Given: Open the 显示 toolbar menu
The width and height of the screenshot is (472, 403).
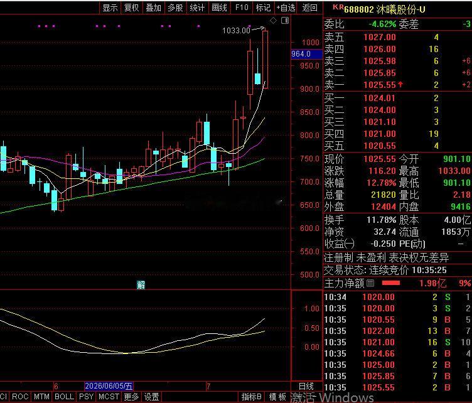Looking at the screenshot, I should [110, 8].
